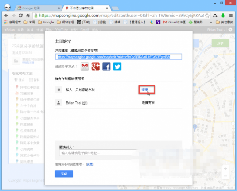Open the Apps shortcut in bookmarks bar
The width and height of the screenshot is (237, 191).
click(12, 22)
